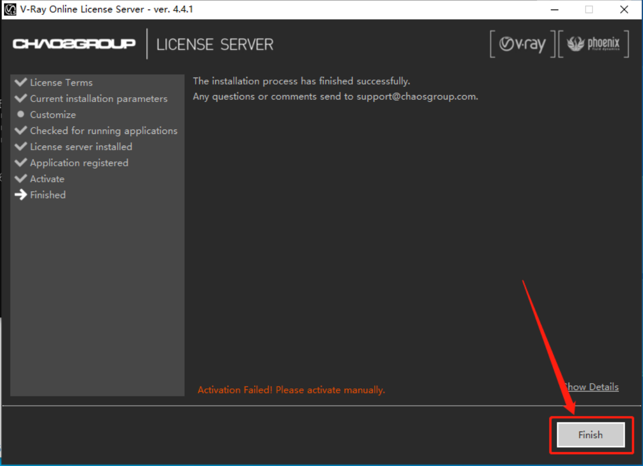Viewport: 643px width, 466px height.
Task: Click the bullet dot beside Customize
Action: point(21,114)
